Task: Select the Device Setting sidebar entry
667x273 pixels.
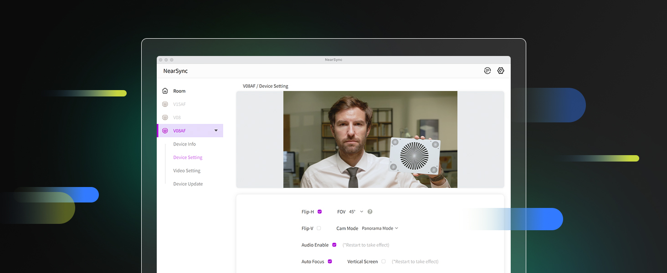Action: click(188, 157)
